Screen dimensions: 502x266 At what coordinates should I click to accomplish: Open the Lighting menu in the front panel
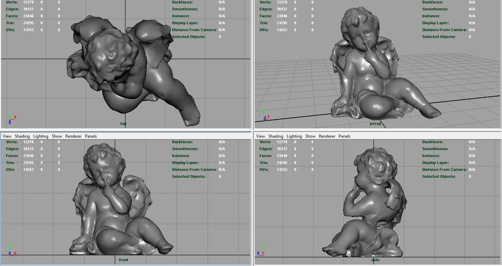[41, 136]
